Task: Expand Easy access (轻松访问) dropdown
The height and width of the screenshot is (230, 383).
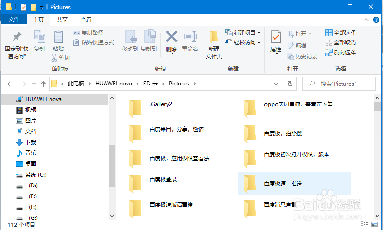Action: [x=243, y=42]
